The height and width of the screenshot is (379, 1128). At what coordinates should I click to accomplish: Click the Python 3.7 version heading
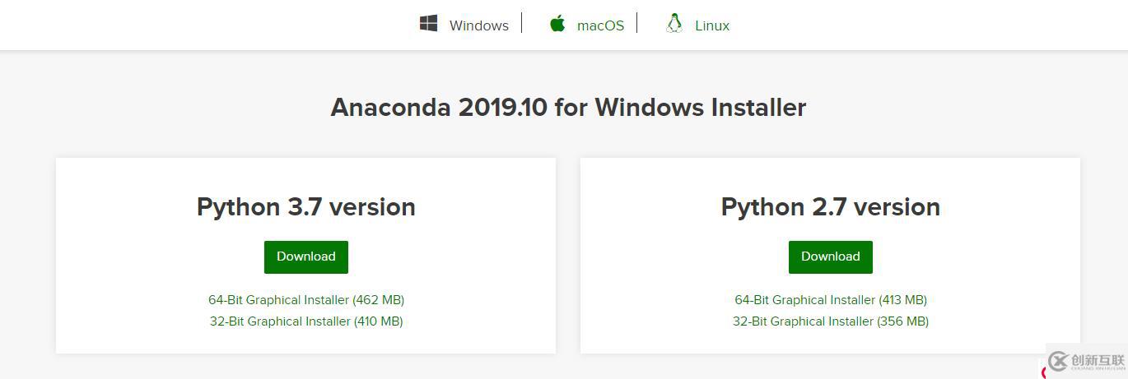pos(306,207)
